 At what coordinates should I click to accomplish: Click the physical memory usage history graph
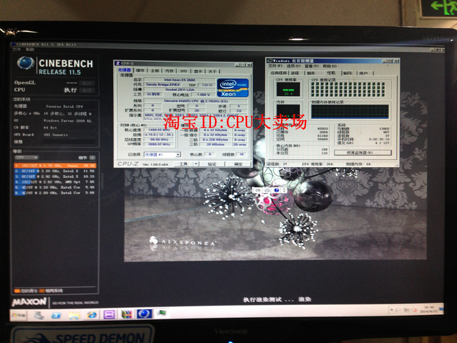coord(350,112)
